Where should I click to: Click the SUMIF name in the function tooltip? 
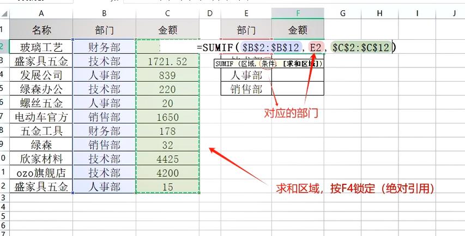coord(225,64)
